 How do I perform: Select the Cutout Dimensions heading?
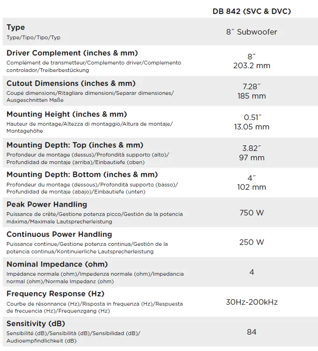point(71,84)
